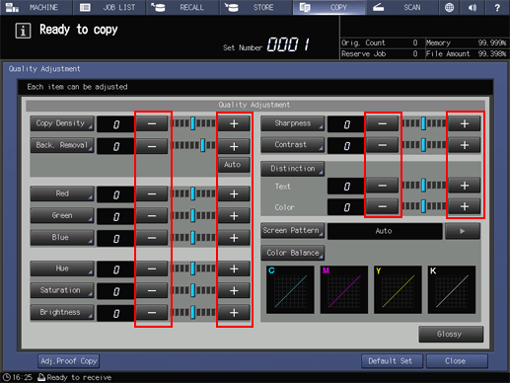510x383 pixels.
Task: Click the Adj. Proof Copy button
Action: click(x=68, y=361)
